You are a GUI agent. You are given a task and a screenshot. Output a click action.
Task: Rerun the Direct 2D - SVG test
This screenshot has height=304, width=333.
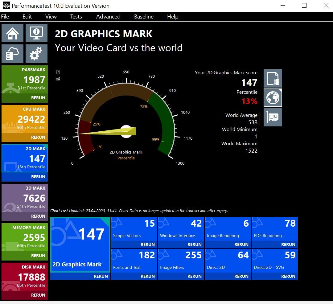pos(275,276)
